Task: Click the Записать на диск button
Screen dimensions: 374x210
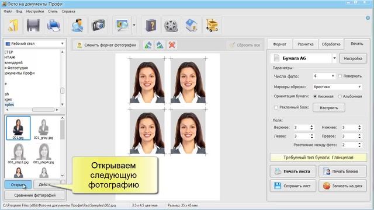Action: point(342,186)
